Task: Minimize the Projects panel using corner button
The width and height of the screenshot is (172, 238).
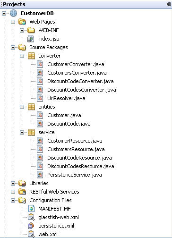Action: click(x=169, y=4)
